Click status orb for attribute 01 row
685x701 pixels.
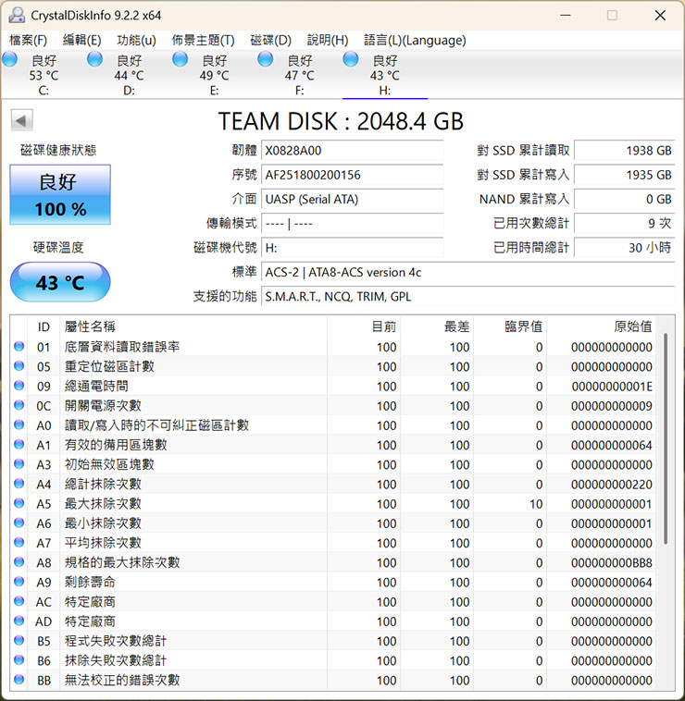point(19,347)
